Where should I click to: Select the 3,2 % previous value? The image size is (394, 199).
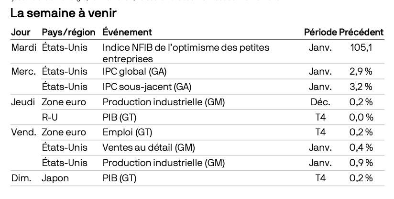[361, 87]
